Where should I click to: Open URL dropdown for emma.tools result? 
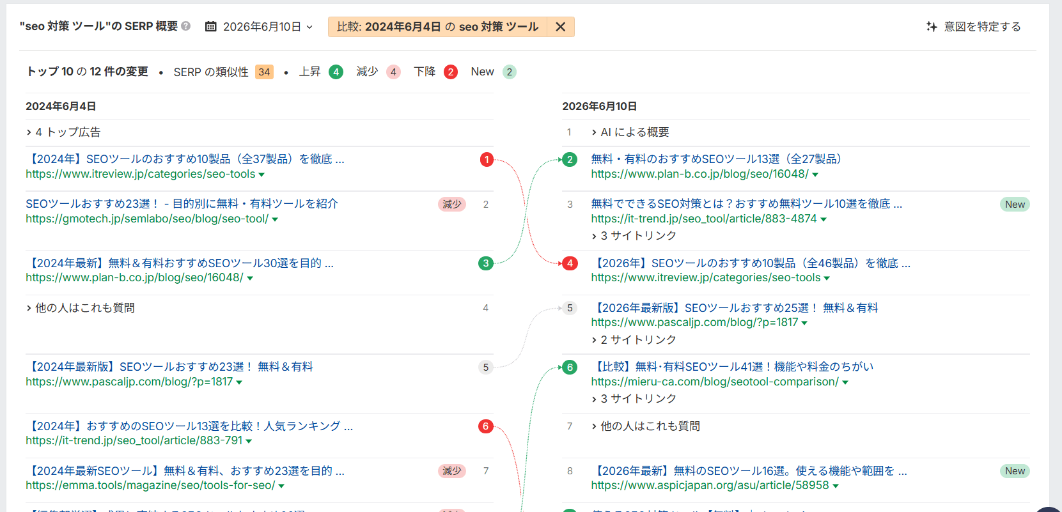(x=281, y=486)
